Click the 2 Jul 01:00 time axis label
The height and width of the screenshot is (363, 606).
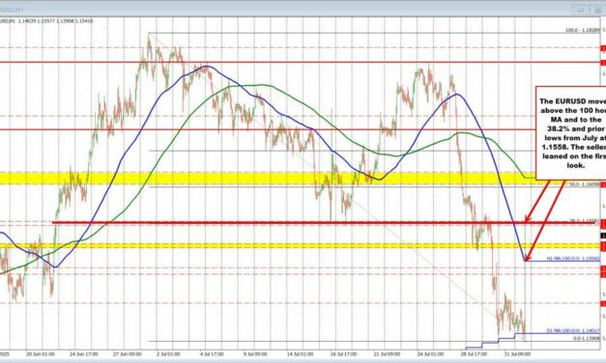pyautogui.click(x=168, y=353)
